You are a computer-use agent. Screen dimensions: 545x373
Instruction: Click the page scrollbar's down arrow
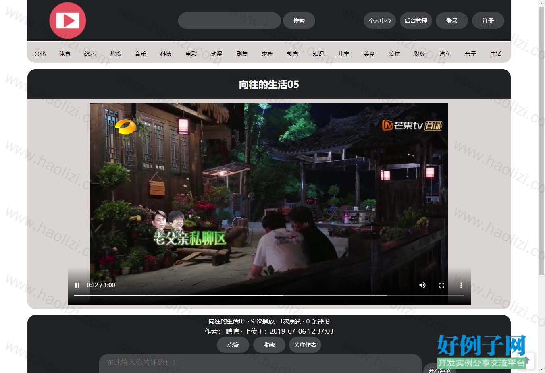(541, 369)
